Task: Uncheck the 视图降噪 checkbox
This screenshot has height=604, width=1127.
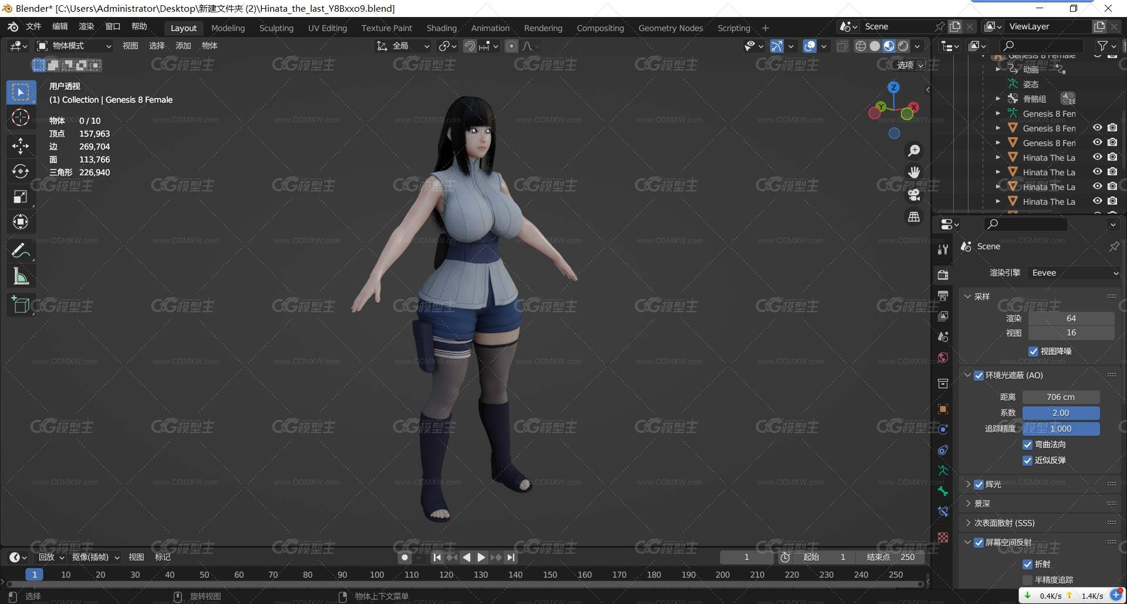Action: (x=1033, y=351)
